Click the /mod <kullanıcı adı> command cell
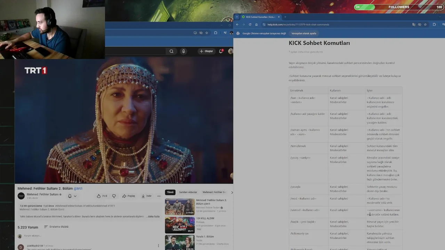Viewport: 445px width, 250px height. pos(308,201)
